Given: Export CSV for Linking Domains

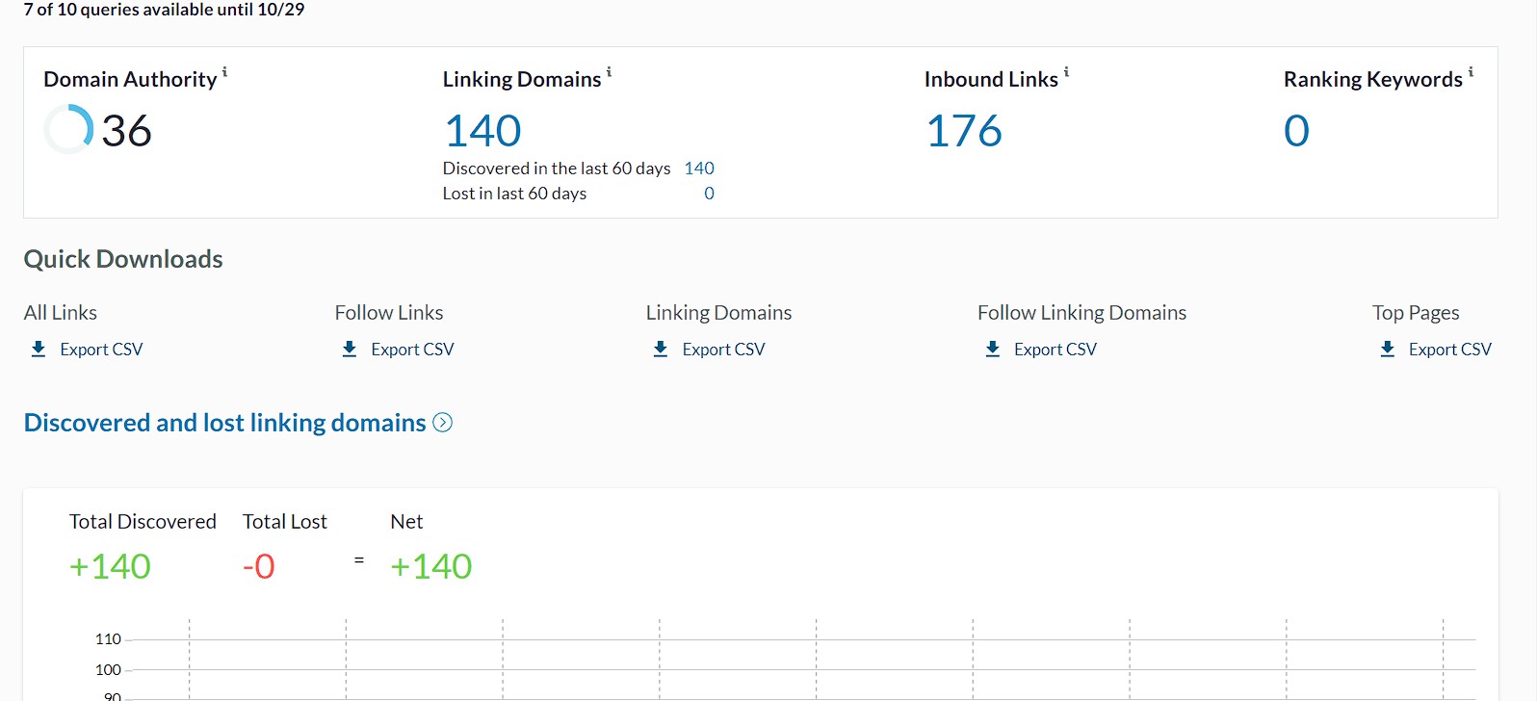Looking at the screenshot, I should coord(723,350).
